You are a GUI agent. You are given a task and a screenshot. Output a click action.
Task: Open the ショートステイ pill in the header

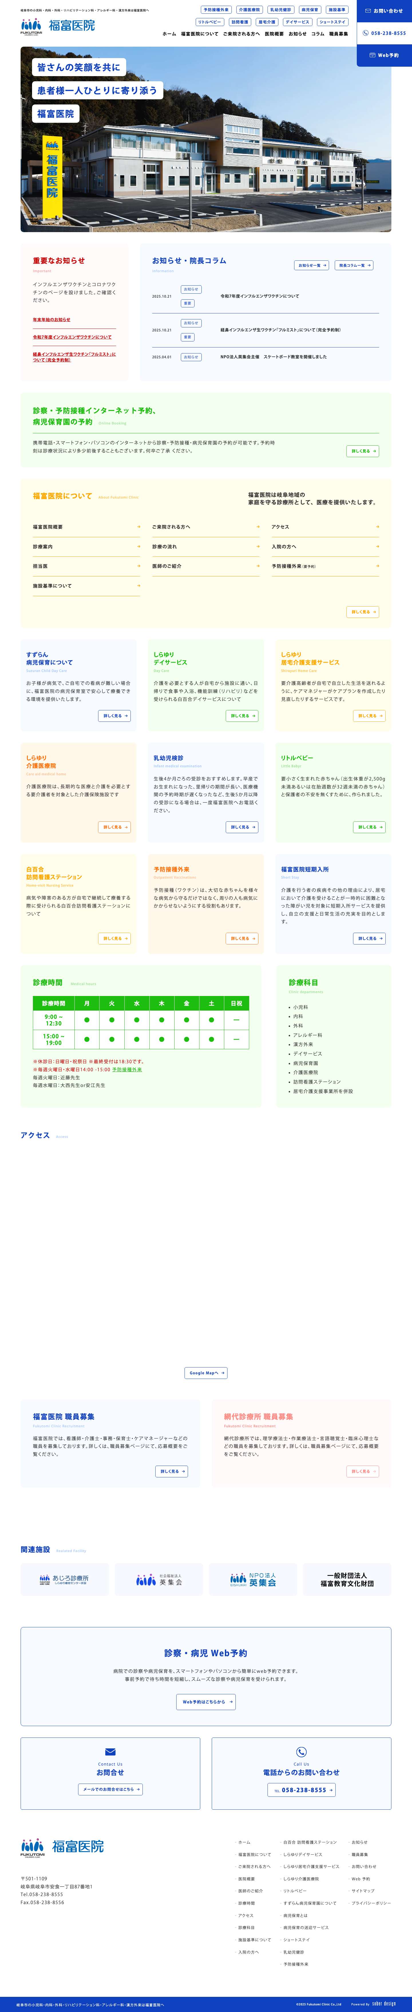coord(332,22)
